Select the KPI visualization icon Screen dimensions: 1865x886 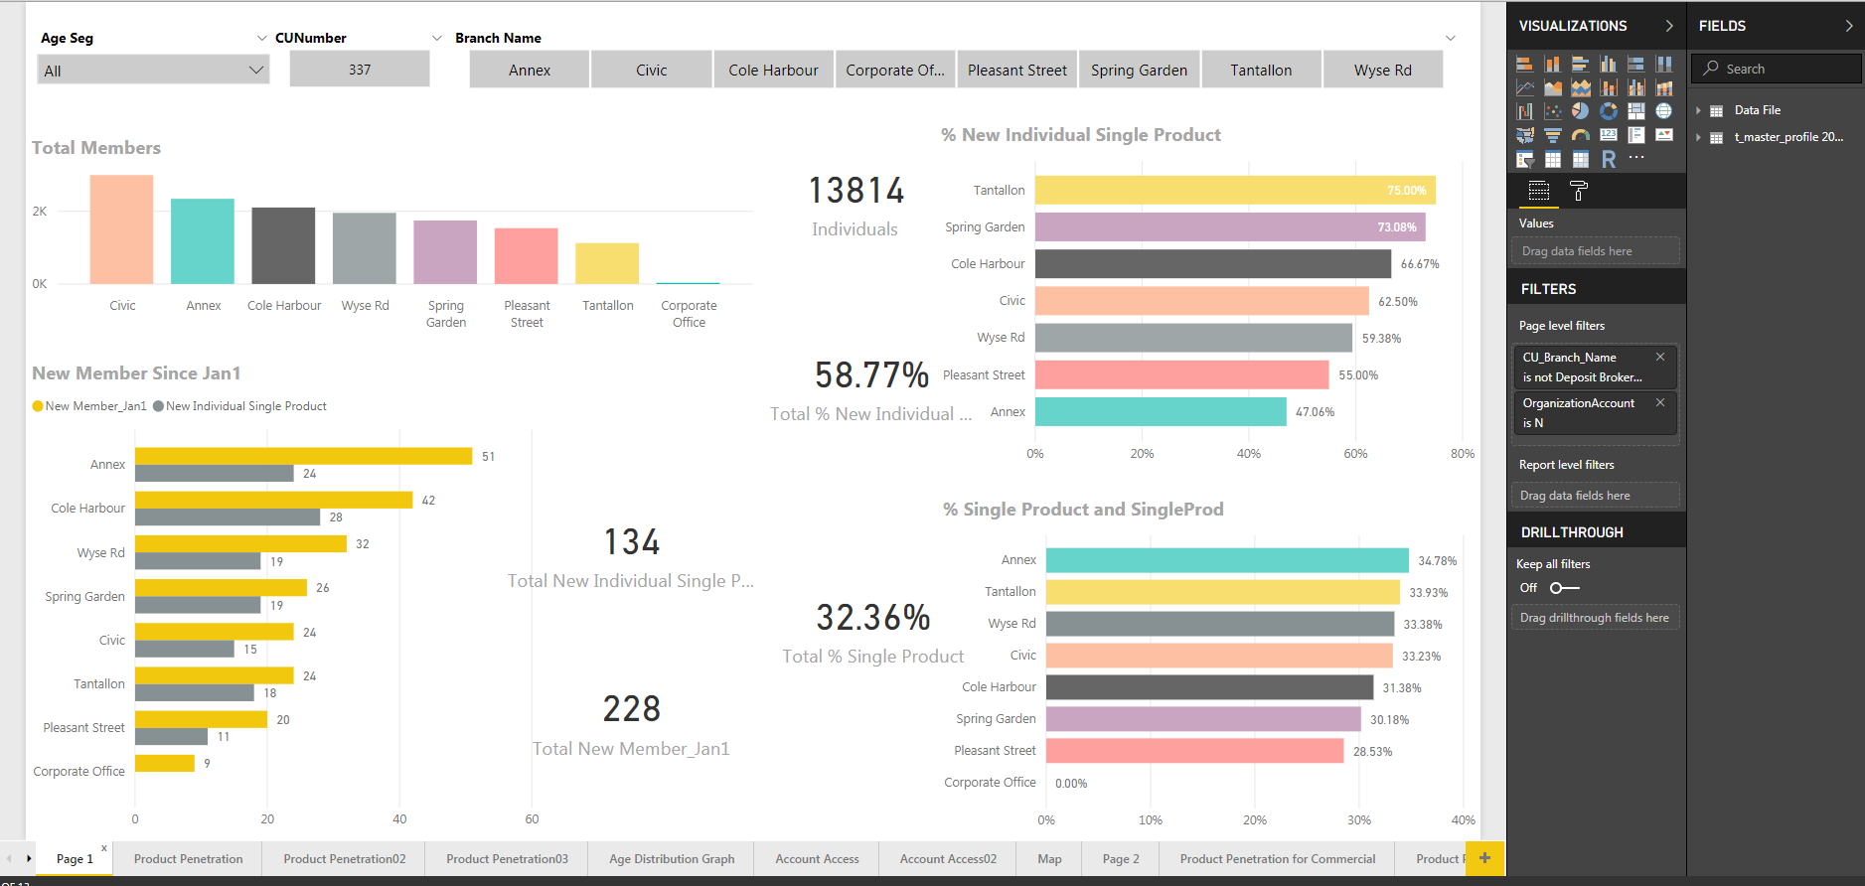click(x=1663, y=136)
